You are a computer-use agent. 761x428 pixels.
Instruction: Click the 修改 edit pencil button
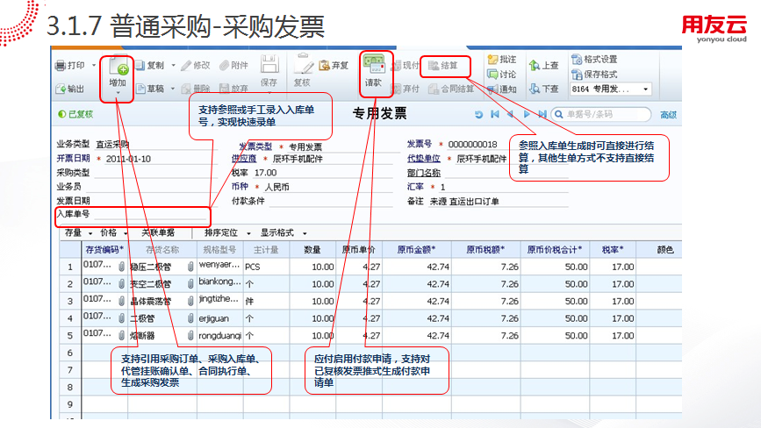[x=196, y=66]
